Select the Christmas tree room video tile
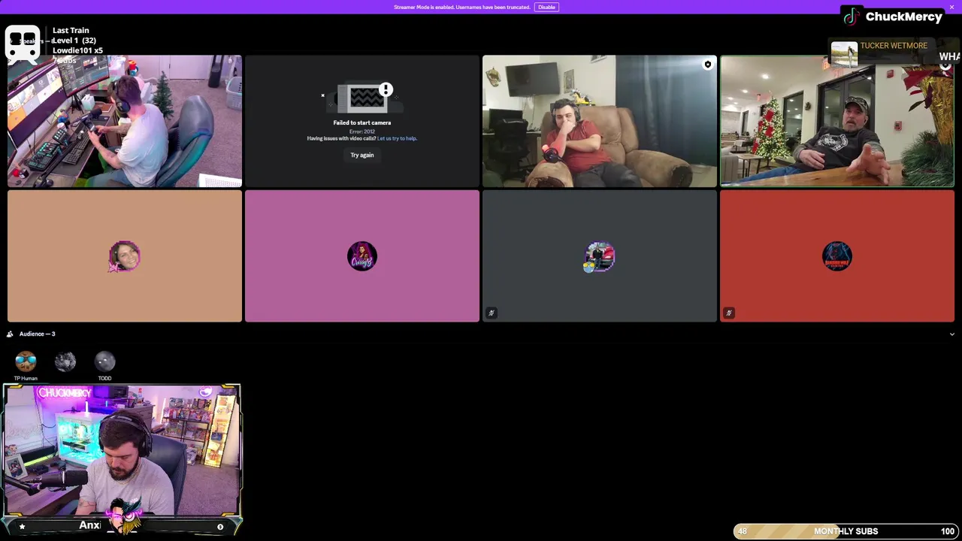Viewport: 962px width, 541px height. [837, 121]
